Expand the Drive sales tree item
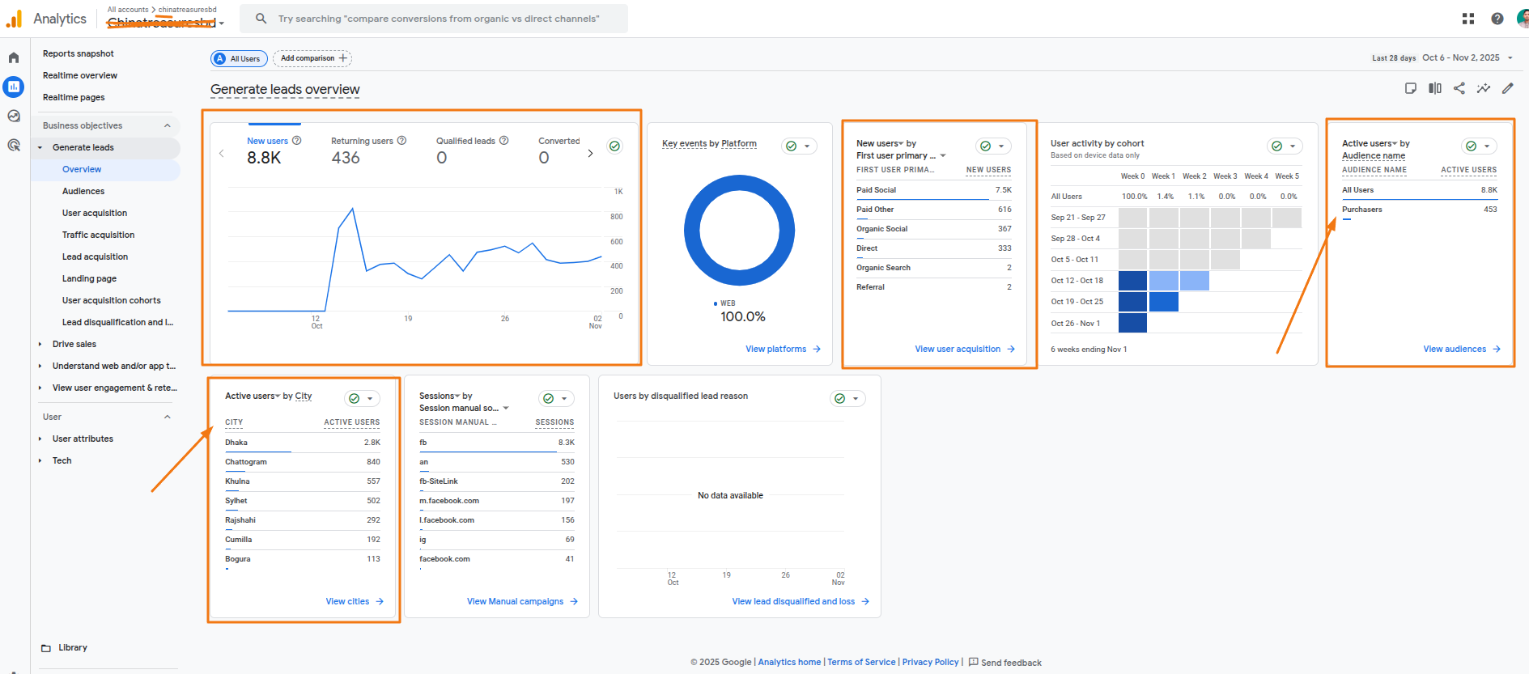Screen dimensions: 1529x674 pos(40,344)
